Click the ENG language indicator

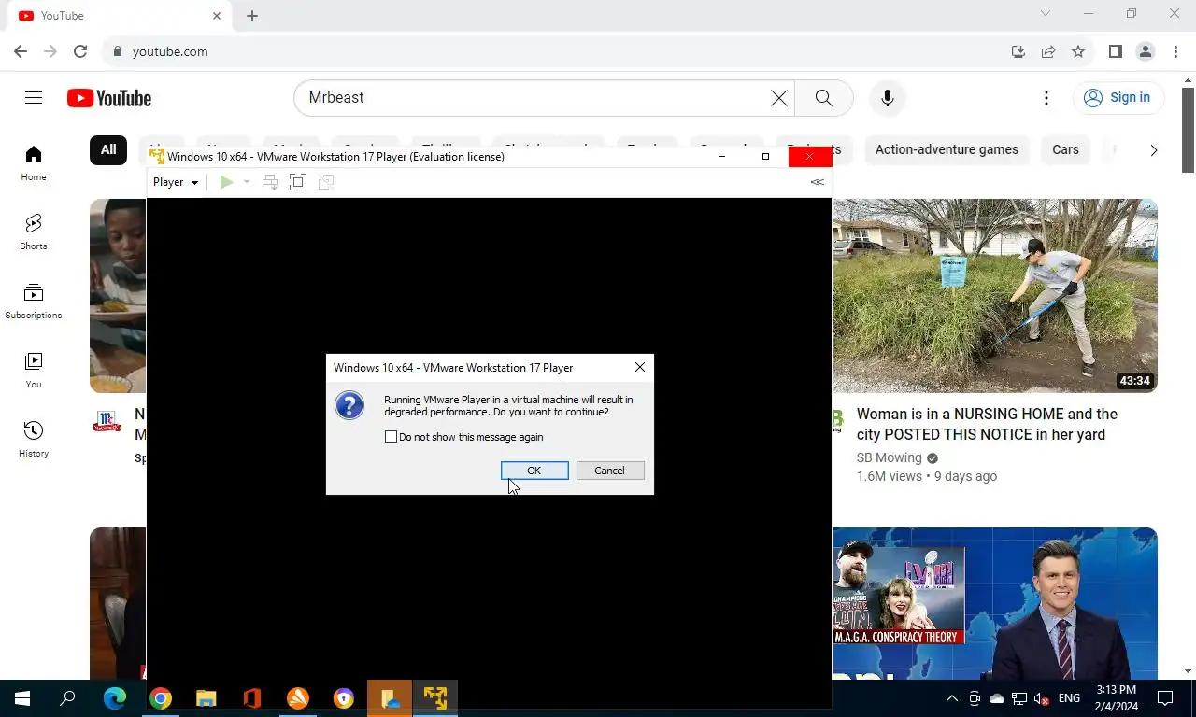pyautogui.click(x=1070, y=698)
